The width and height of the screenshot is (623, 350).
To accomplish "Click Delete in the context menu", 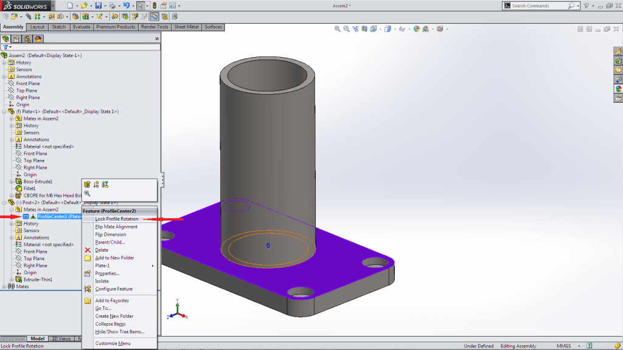I will click(102, 250).
